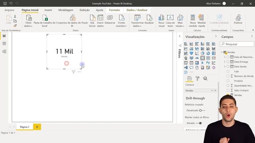The height and width of the screenshot is (143, 255).
Task: Expand the Filtros pane arrow
Action: 180,36
